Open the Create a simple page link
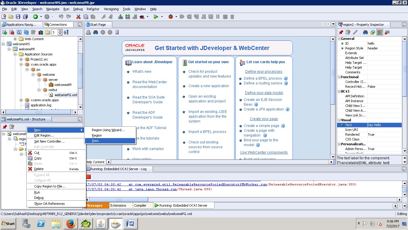 (x=261, y=126)
